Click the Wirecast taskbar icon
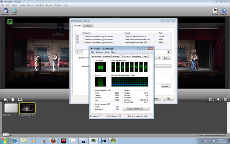Image resolution: width=230 pixels, height=144 pixels. [x=83, y=141]
